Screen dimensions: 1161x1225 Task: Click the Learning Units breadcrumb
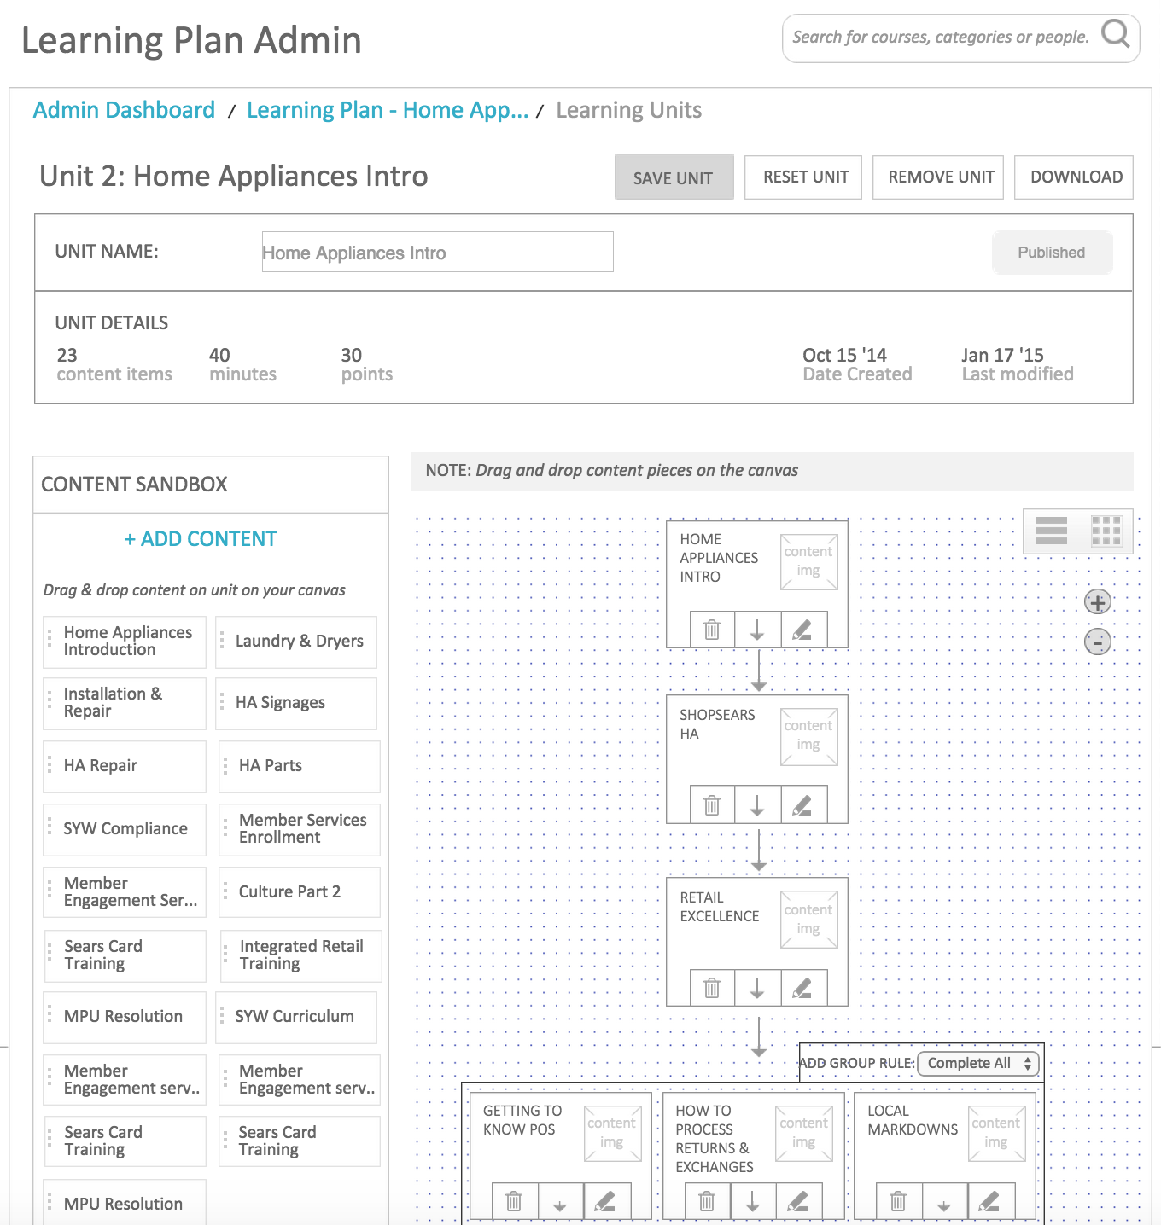point(629,110)
